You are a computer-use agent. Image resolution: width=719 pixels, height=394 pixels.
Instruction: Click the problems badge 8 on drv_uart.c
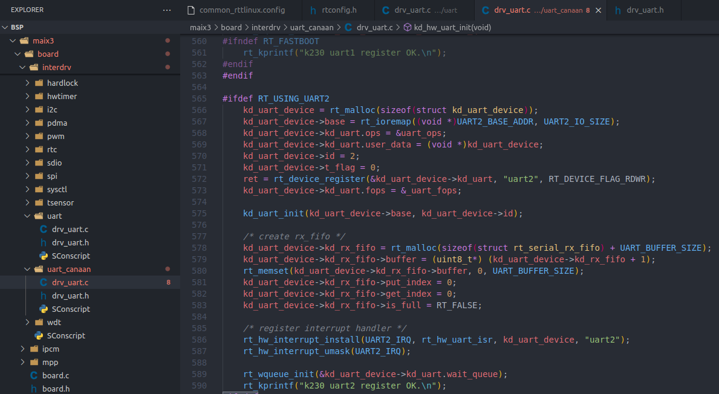pyautogui.click(x=168, y=282)
